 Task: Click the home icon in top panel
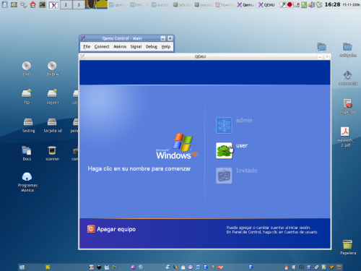pos(33,4)
